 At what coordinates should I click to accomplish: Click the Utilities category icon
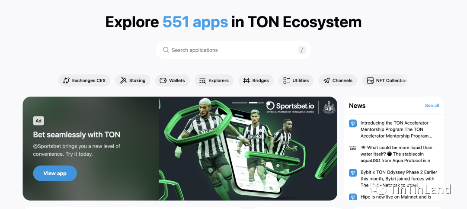pyautogui.click(x=287, y=80)
